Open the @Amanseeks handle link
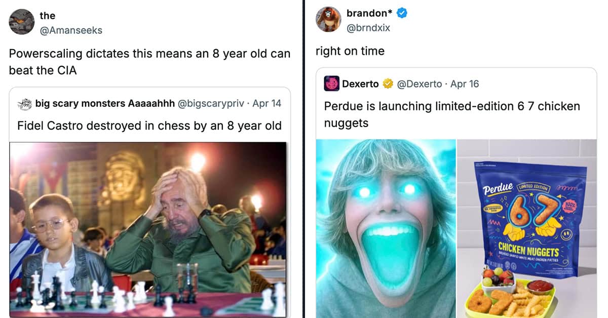Screen dimensions: 608x318 coord(71,30)
